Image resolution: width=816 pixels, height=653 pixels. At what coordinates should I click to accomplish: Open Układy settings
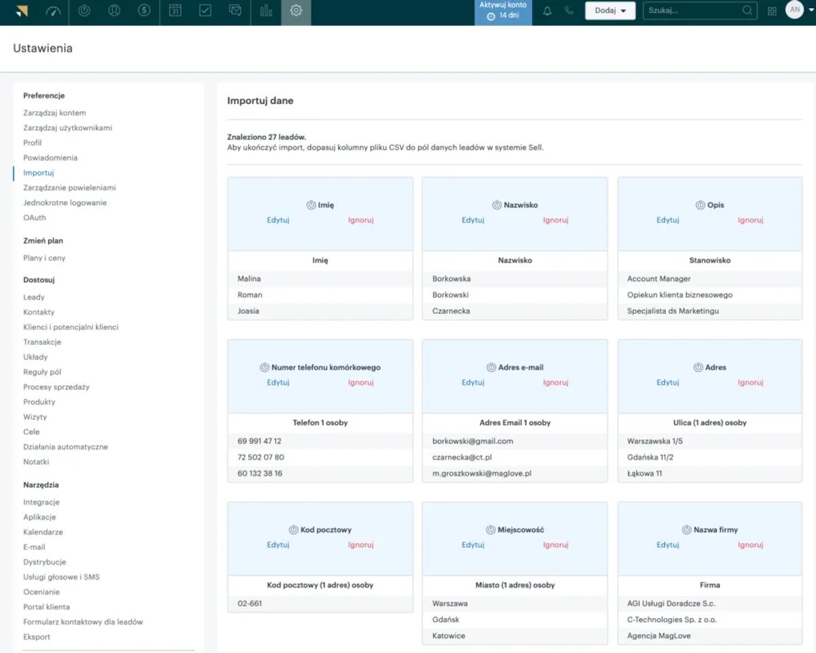[x=35, y=357]
